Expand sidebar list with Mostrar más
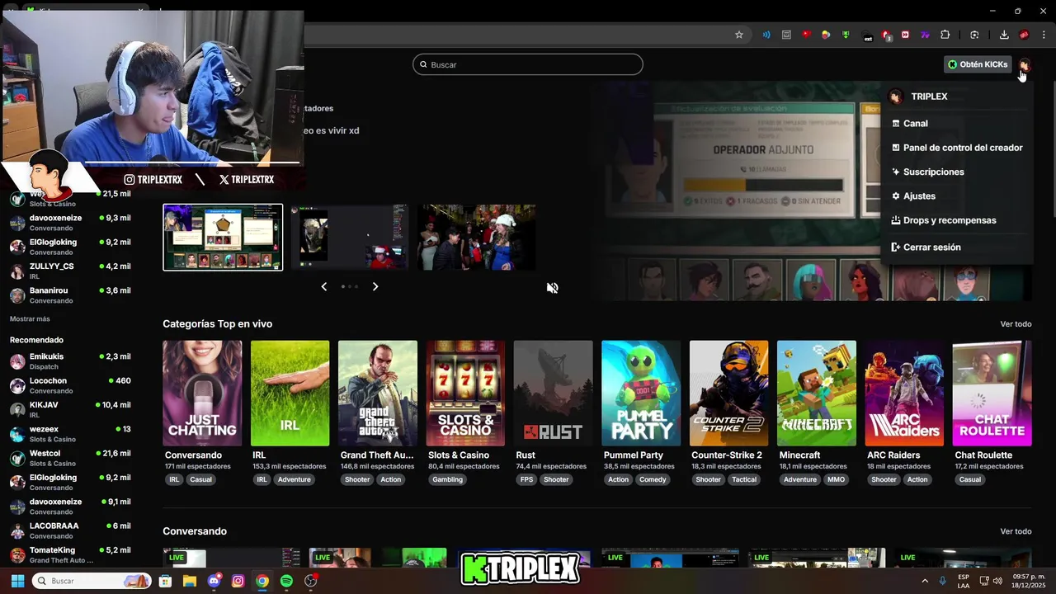1056x594 pixels. pos(30,318)
